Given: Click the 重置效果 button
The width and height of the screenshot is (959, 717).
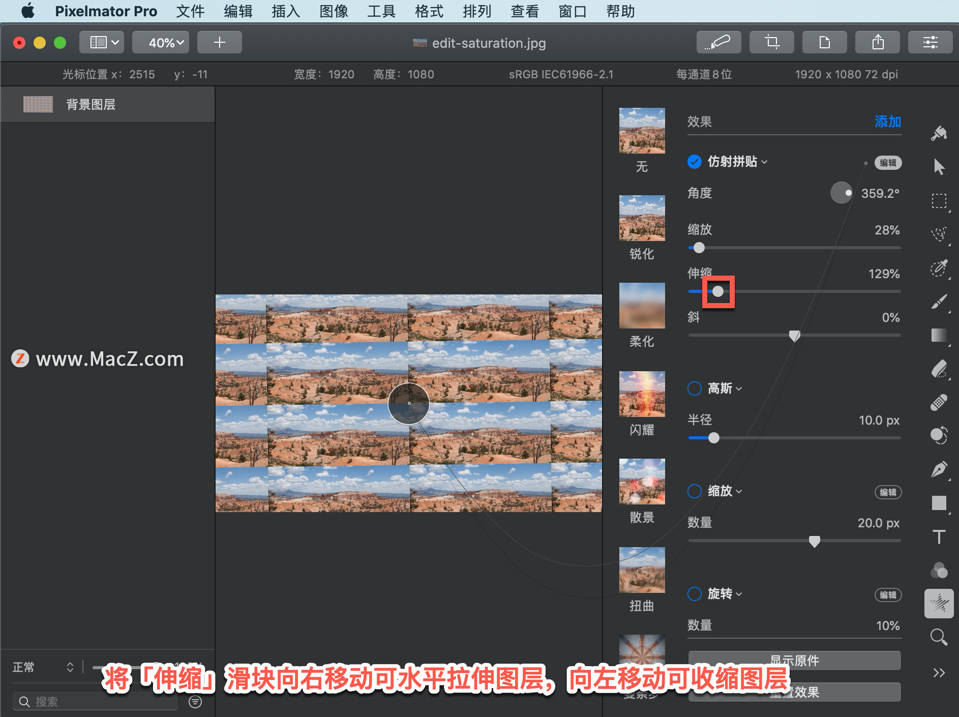Looking at the screenshot, I should click(794, 692).
